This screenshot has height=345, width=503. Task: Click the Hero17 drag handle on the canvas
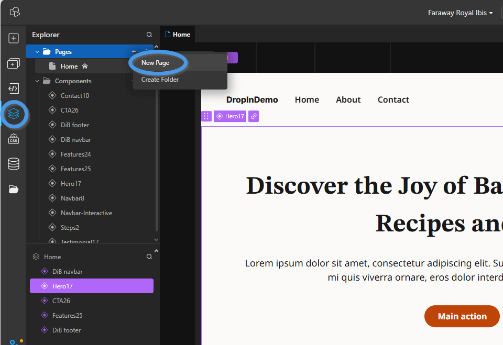click(206, 116)
